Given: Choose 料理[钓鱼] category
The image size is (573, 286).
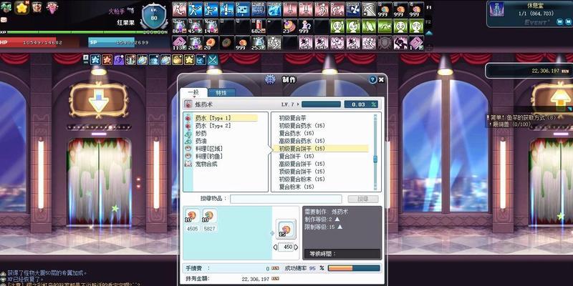Looking at the screenshot, I should 208,156.
